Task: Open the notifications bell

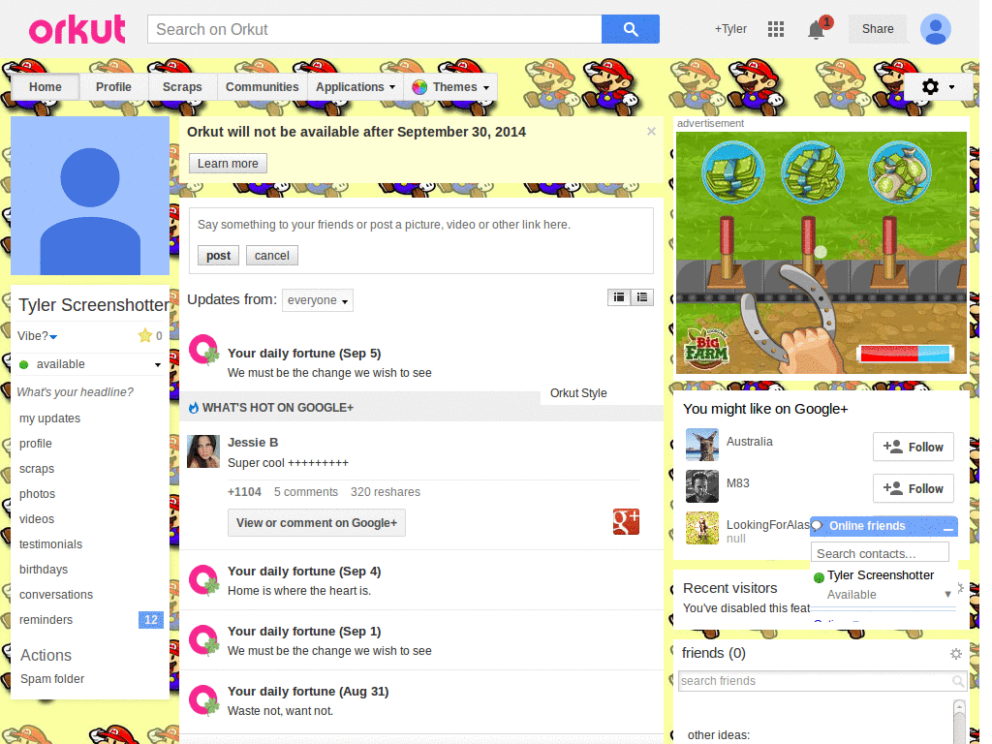Action: (816, 30)
